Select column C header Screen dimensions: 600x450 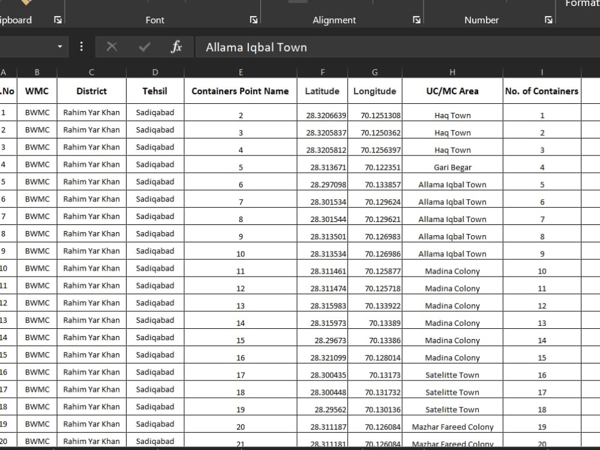(91, 72)
